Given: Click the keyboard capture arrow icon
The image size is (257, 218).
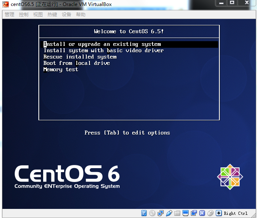Looking at the screenshot, I should point(219,213).
